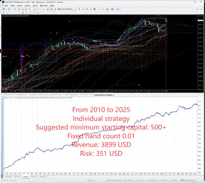Viewport: 205px width, 183px height.
Task: Close the Strategy Tester panel
Action: [x=2, y=97]
